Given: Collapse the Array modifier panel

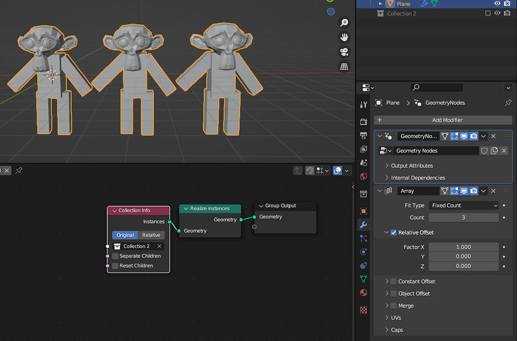Looking at the screenshot, I should (380, 191).
